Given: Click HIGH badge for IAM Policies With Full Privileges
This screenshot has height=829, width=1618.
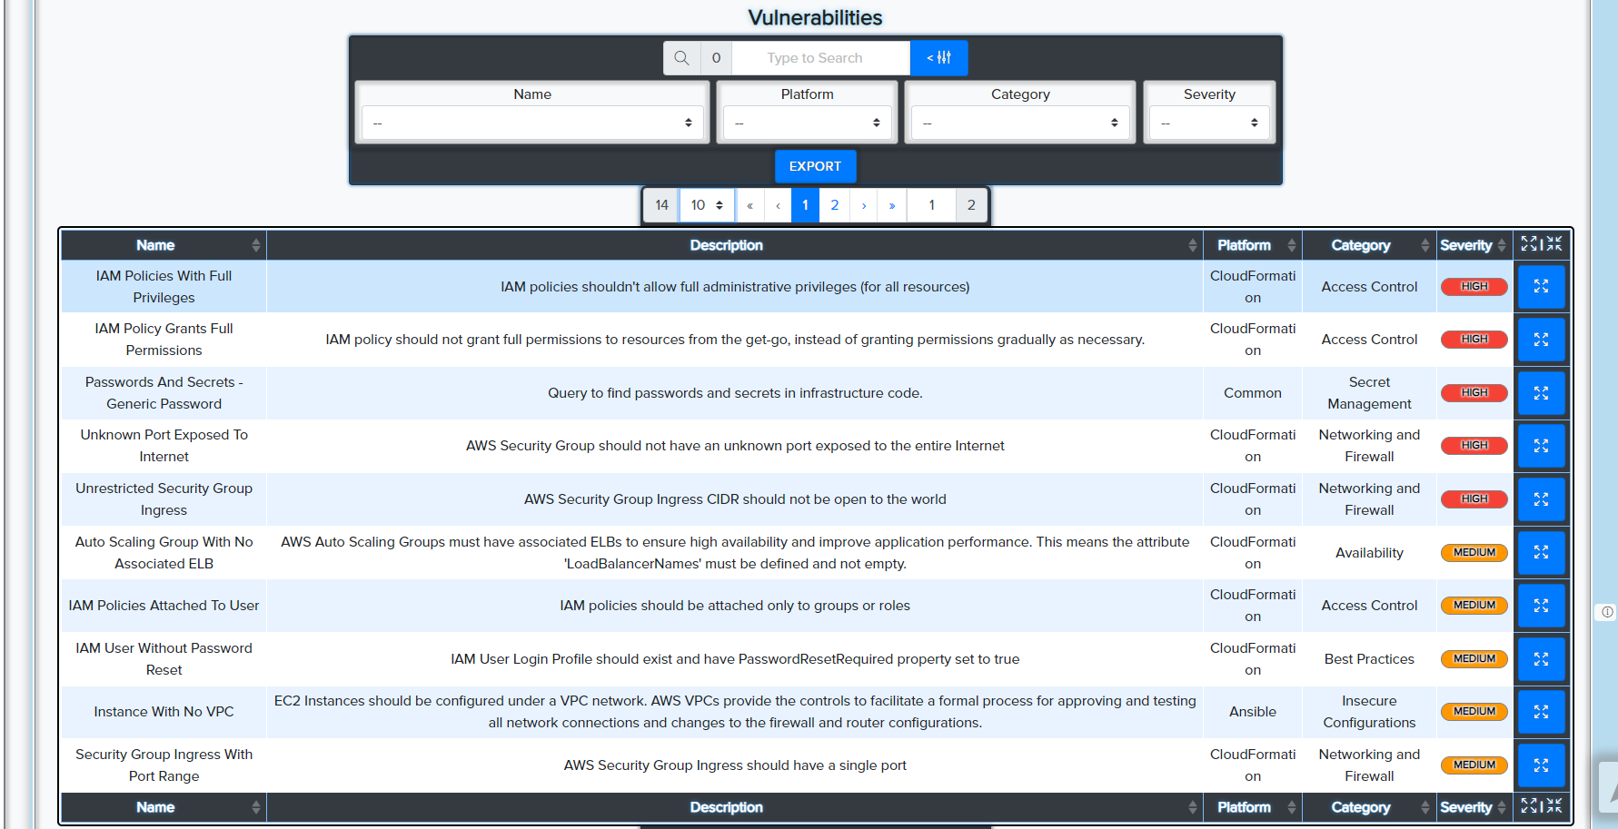Looking at the screenshot, I should tap(1474, 287).
